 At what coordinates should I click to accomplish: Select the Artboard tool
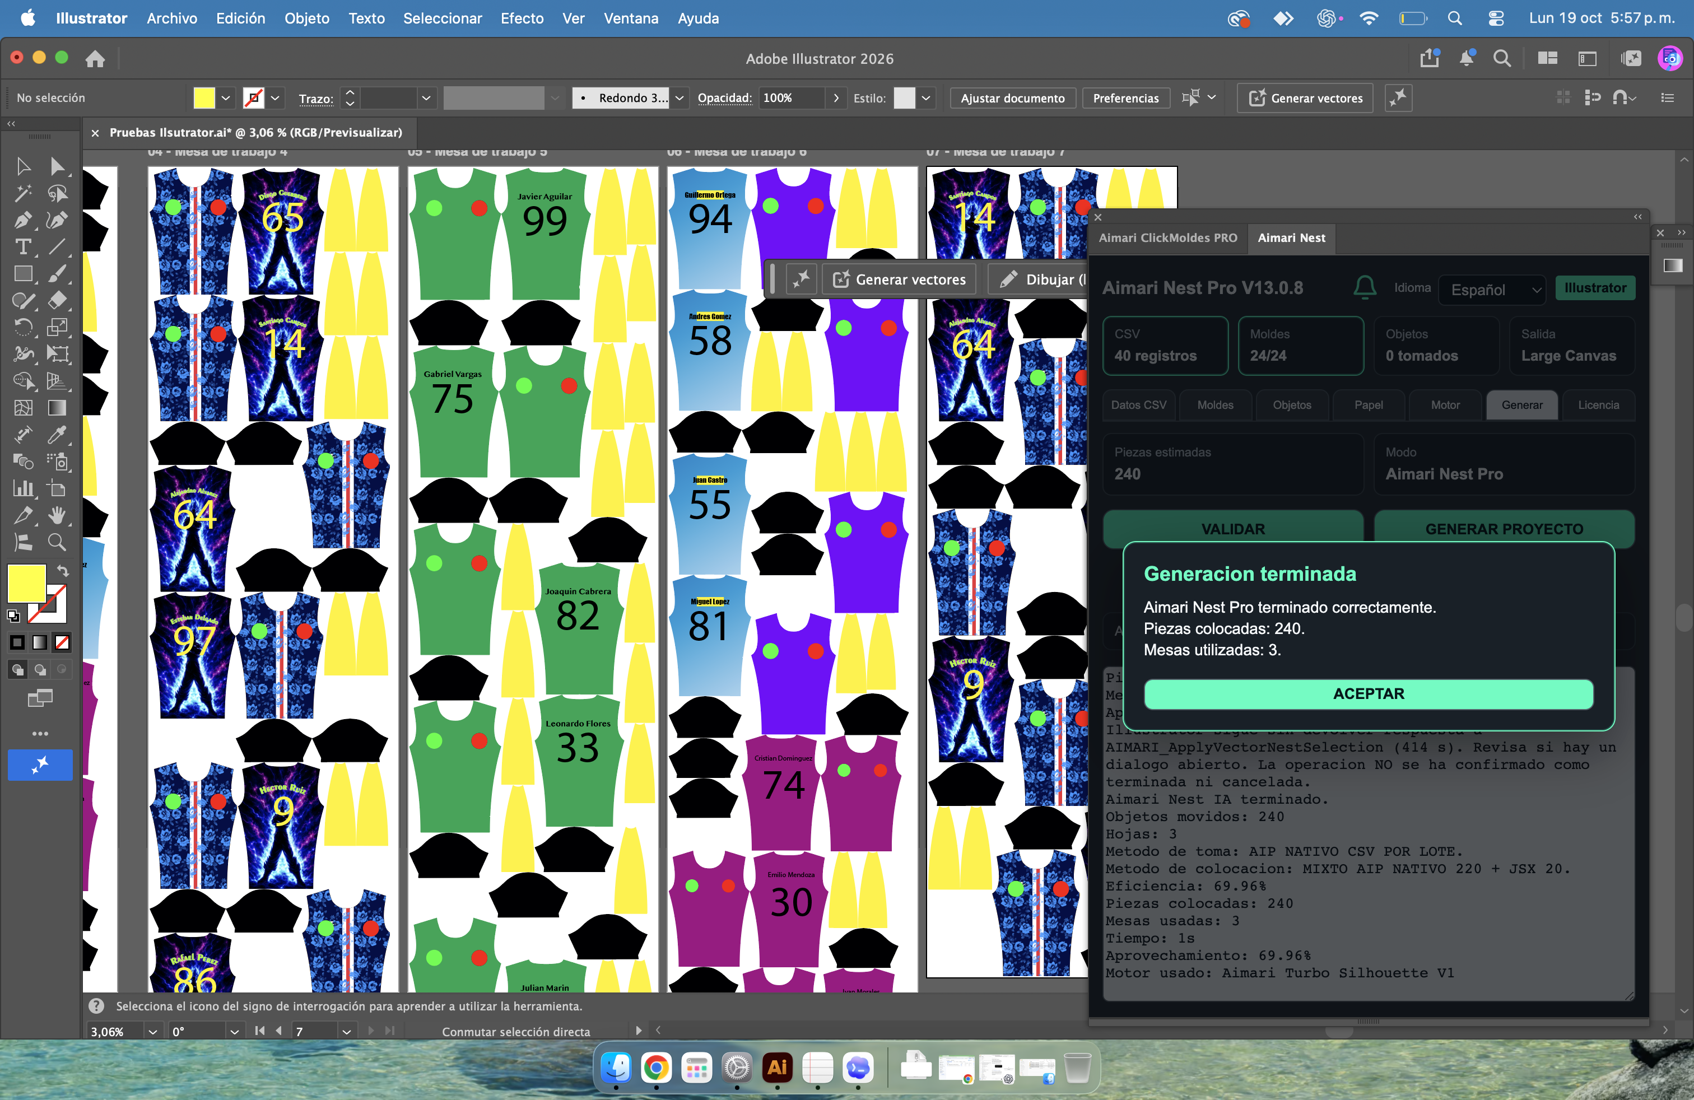click(x=57, y=488)
